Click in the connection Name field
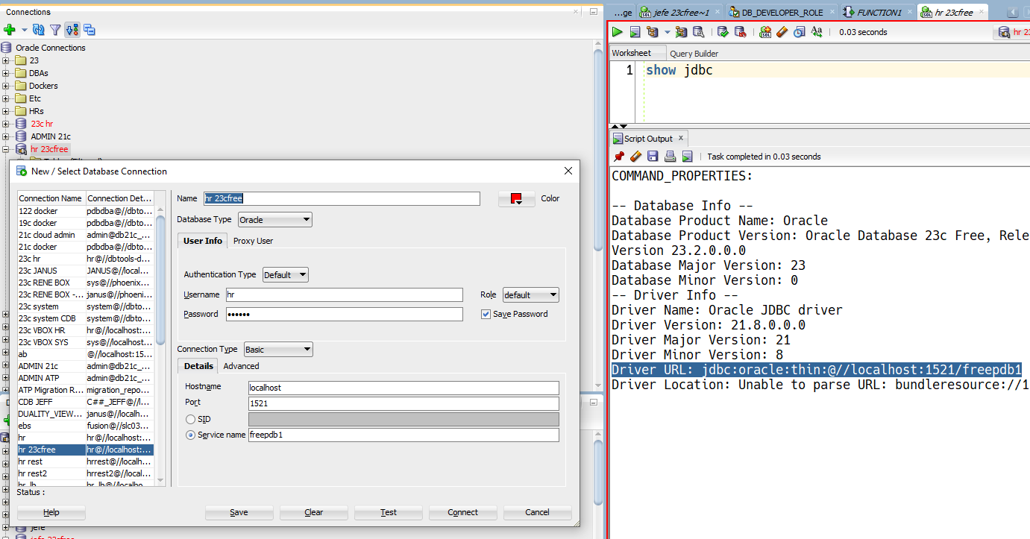The height and width of the screenshot is (539, 1030). pyautogui.click(x=342, y=198)
